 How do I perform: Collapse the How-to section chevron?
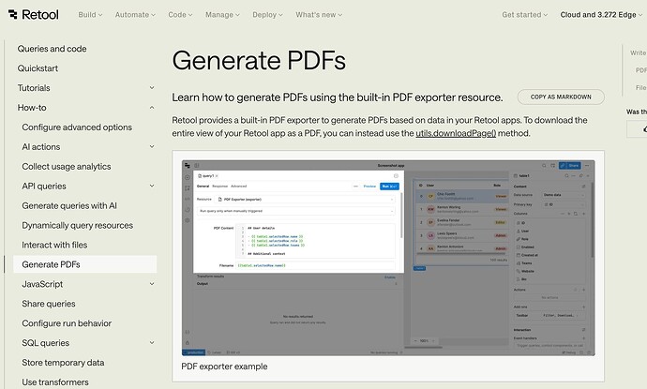point(152,108)
